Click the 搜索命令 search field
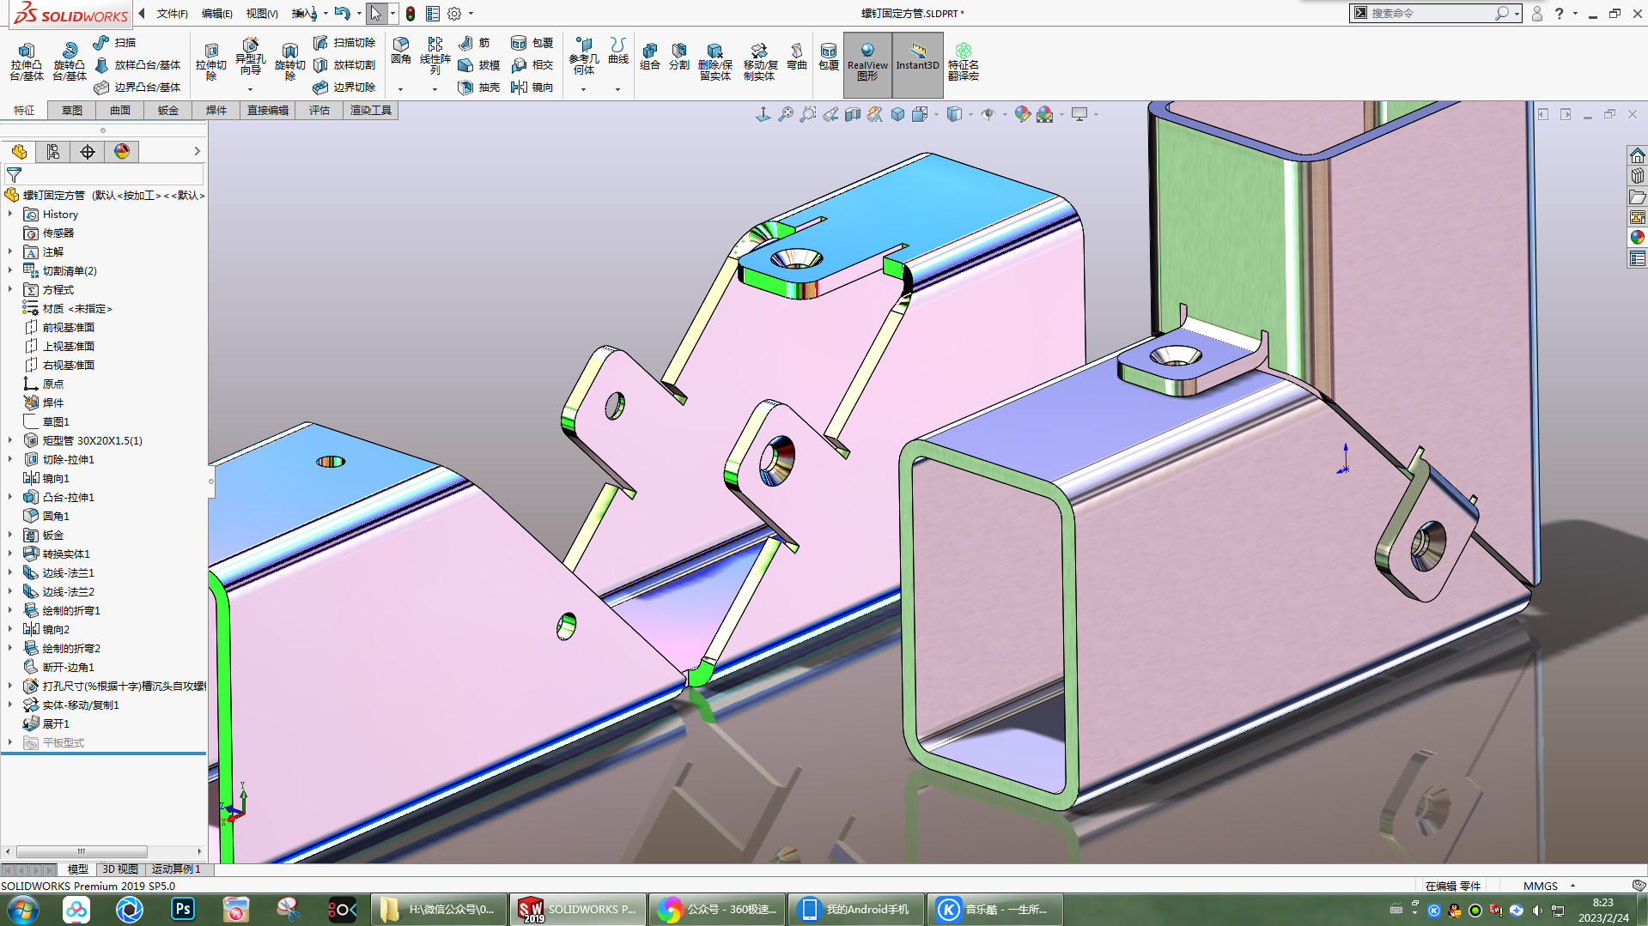 click(x=1430, y=14)
